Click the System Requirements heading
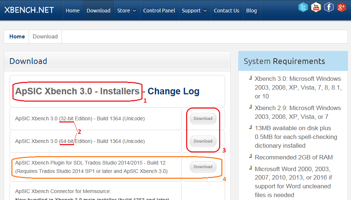 [284, 61]
